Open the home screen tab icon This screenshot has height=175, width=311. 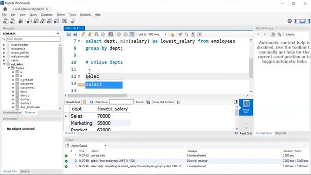point(5,9)
